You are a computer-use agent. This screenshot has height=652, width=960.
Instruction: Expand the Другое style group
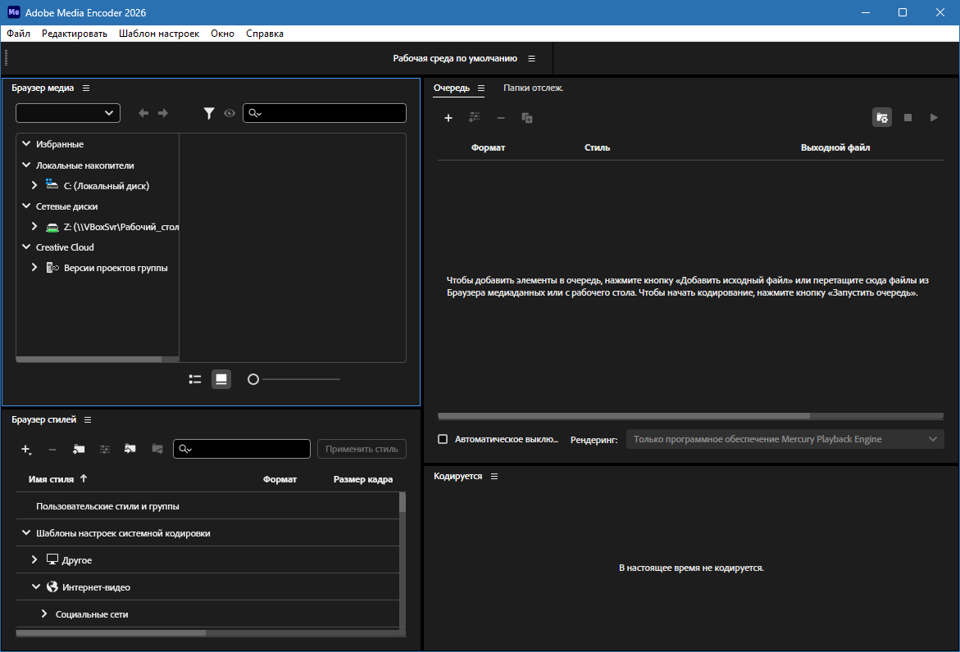click(34, 559)
